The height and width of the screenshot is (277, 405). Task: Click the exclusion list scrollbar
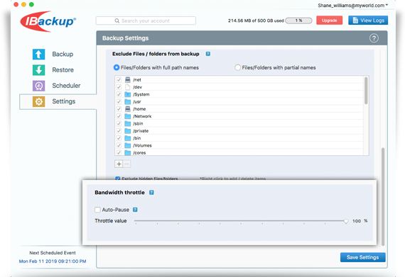pyautogui.click(x=366, y=91)
